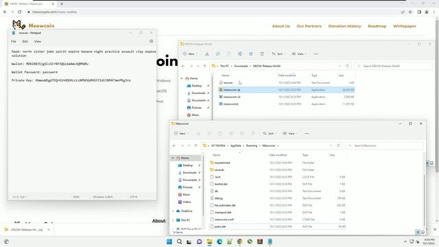Open View dropdown in MEOW-Release window
The height and width of the screenshot is (247, 439).
299,54
